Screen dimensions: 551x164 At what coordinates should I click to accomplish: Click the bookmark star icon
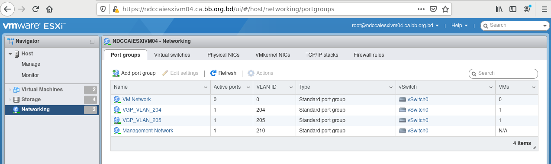click(445, 9)
